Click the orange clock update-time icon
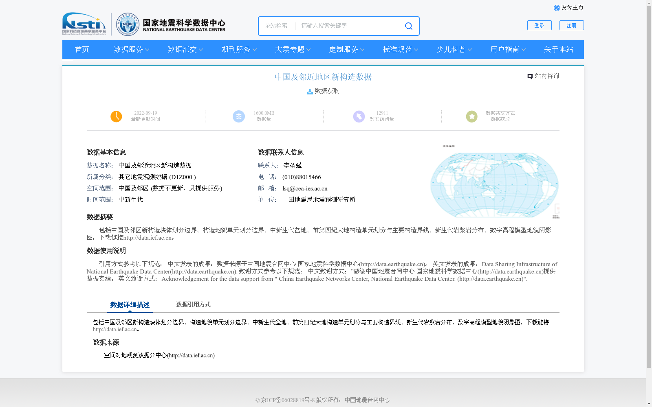The width and height of the screenshot is (652, 407). click(116, 116)
